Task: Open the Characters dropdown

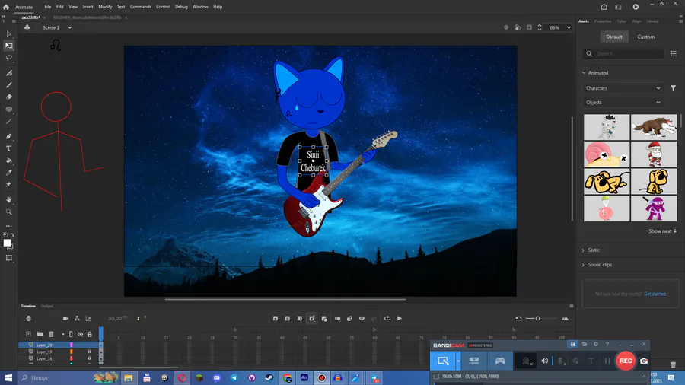Action: [623, 88]
